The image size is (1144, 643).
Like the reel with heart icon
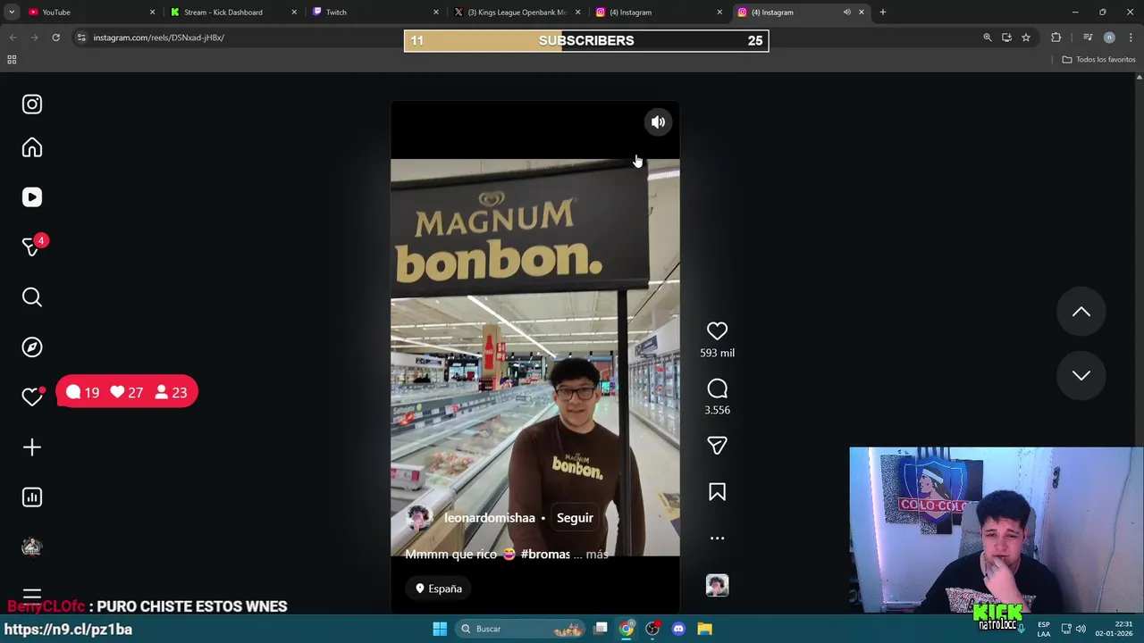pyautogui.click(x=717, y=331)
